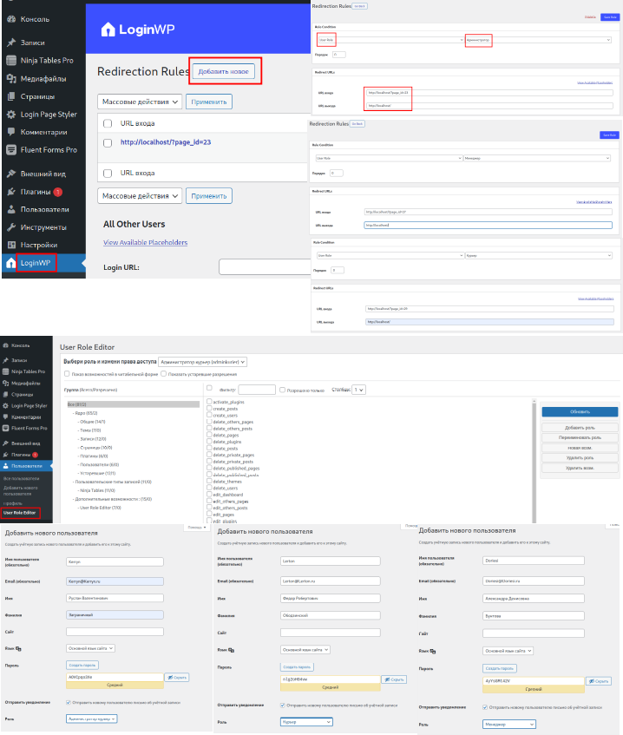Click the LoginWP house icon in the sidebar

[x=10, y=263]
